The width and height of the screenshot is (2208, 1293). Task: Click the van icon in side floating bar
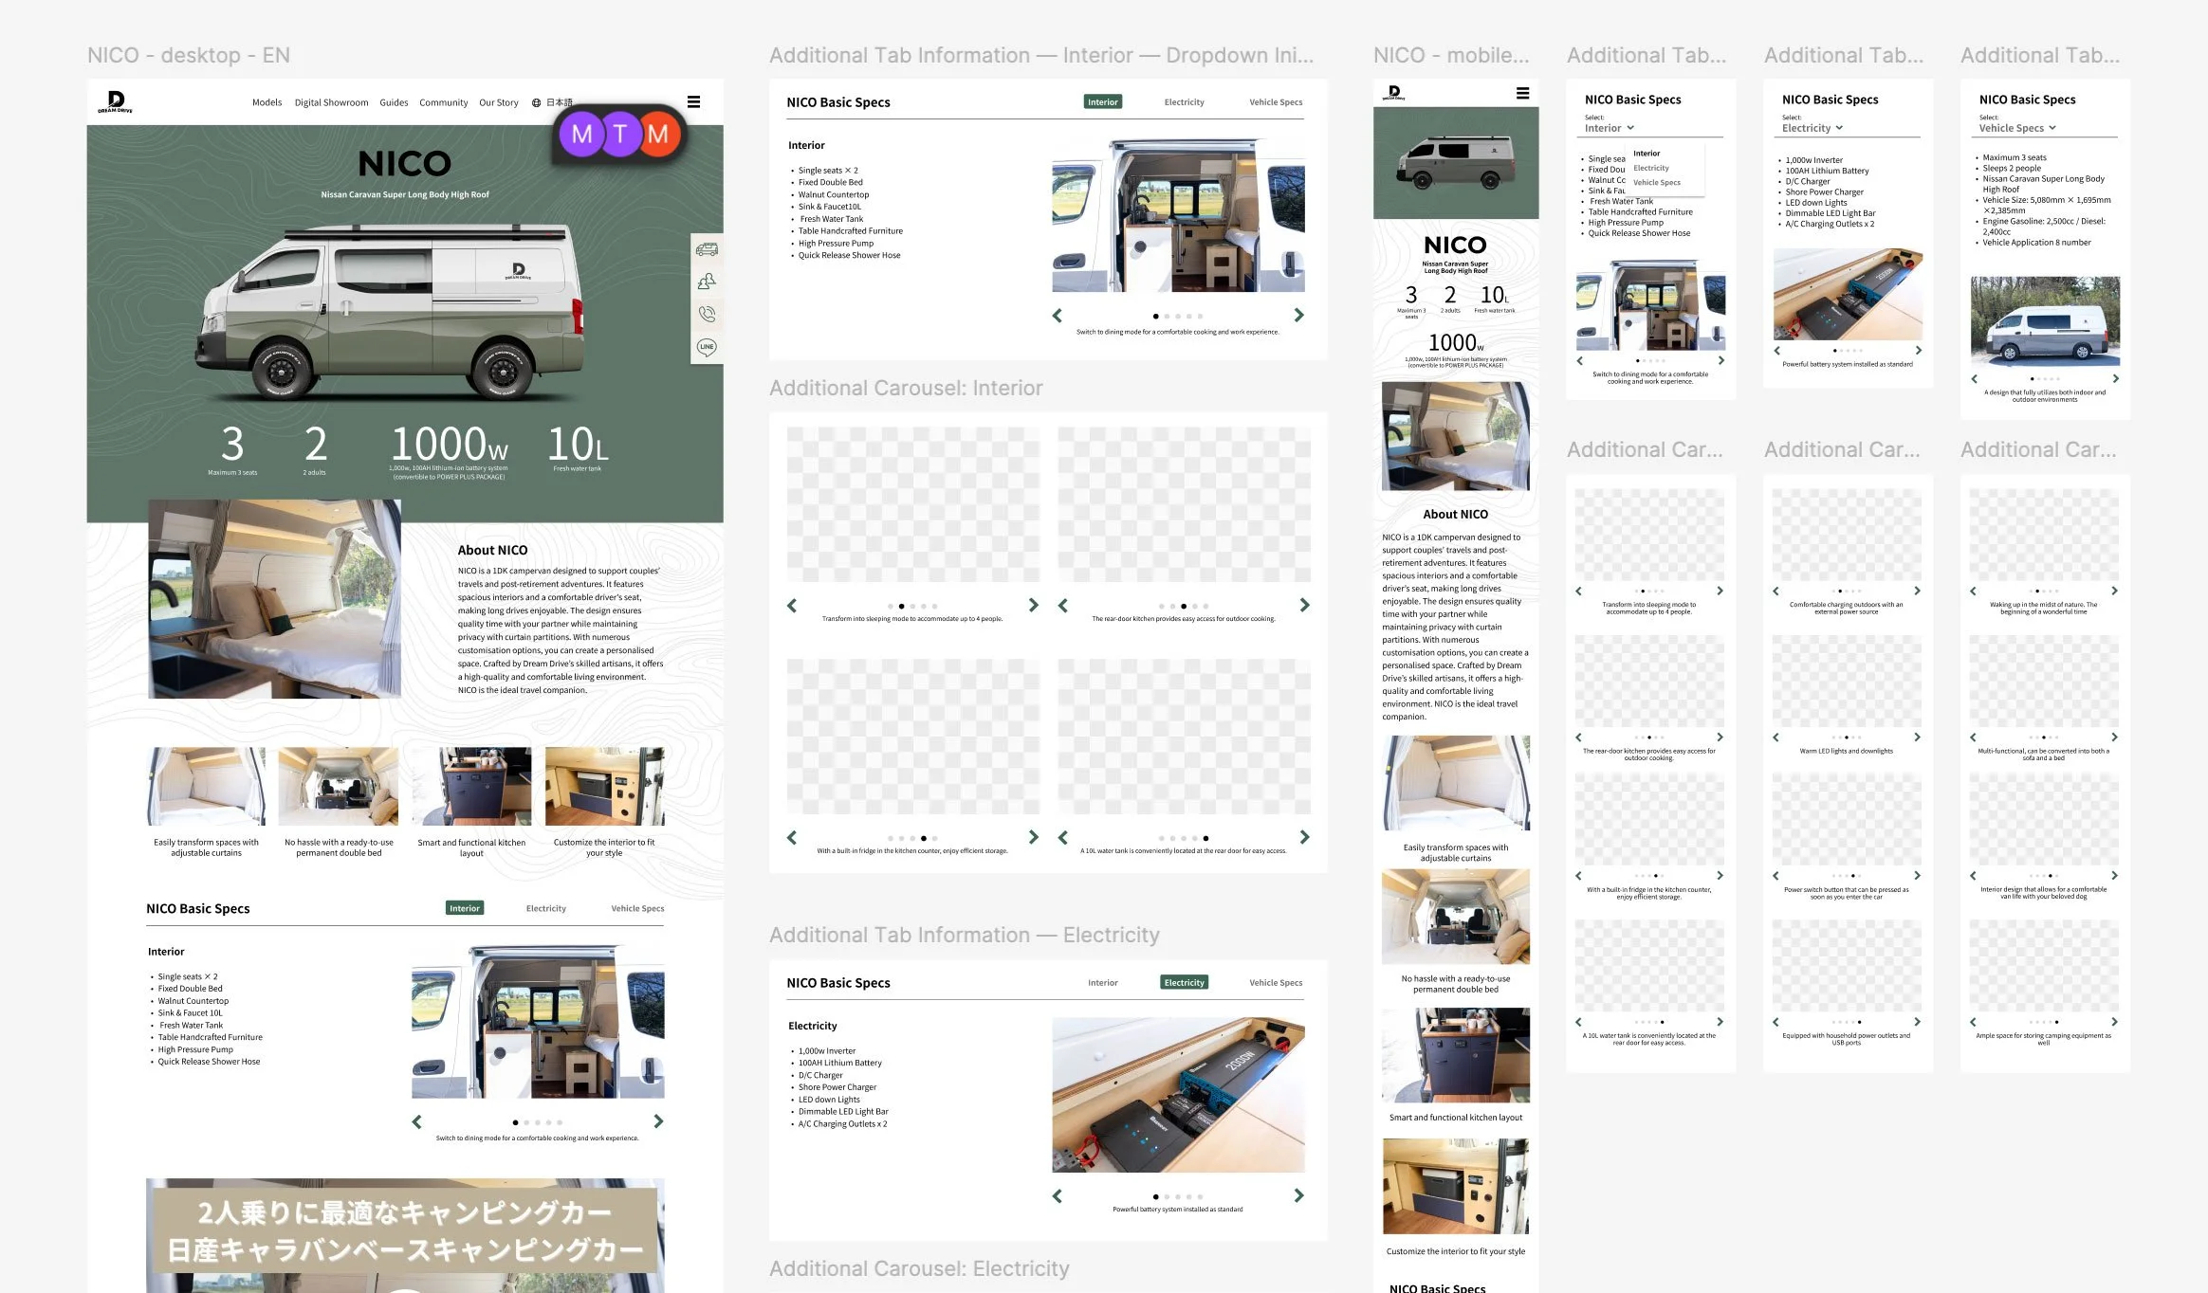coord(707,249)
